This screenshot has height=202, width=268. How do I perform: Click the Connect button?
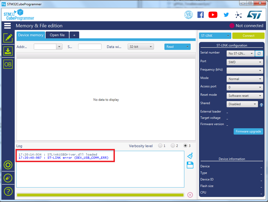tap(248, 36)
